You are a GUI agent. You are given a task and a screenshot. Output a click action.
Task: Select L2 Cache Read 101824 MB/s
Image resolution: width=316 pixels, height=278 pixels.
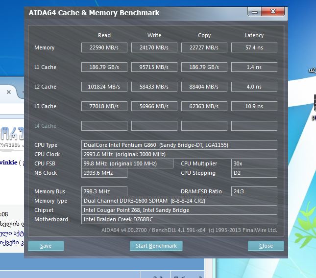click(104, 87)
